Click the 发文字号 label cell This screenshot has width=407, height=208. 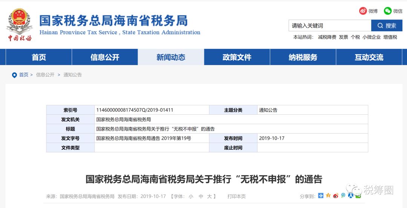(70, 138)
